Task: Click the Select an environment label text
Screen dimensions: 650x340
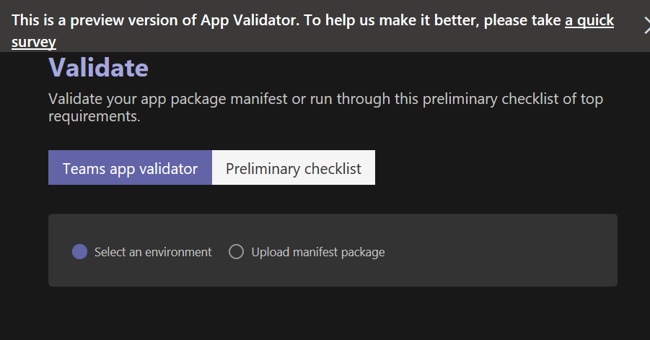Action: coord(153,252)
